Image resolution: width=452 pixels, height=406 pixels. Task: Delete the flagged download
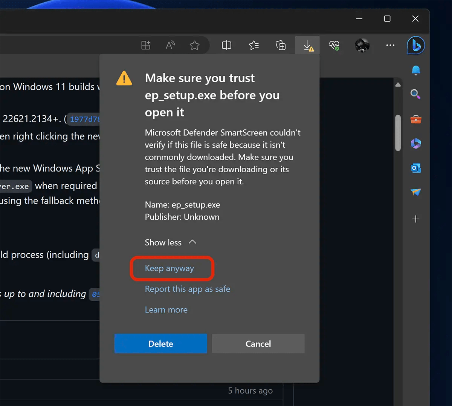(x=160, y=343)
